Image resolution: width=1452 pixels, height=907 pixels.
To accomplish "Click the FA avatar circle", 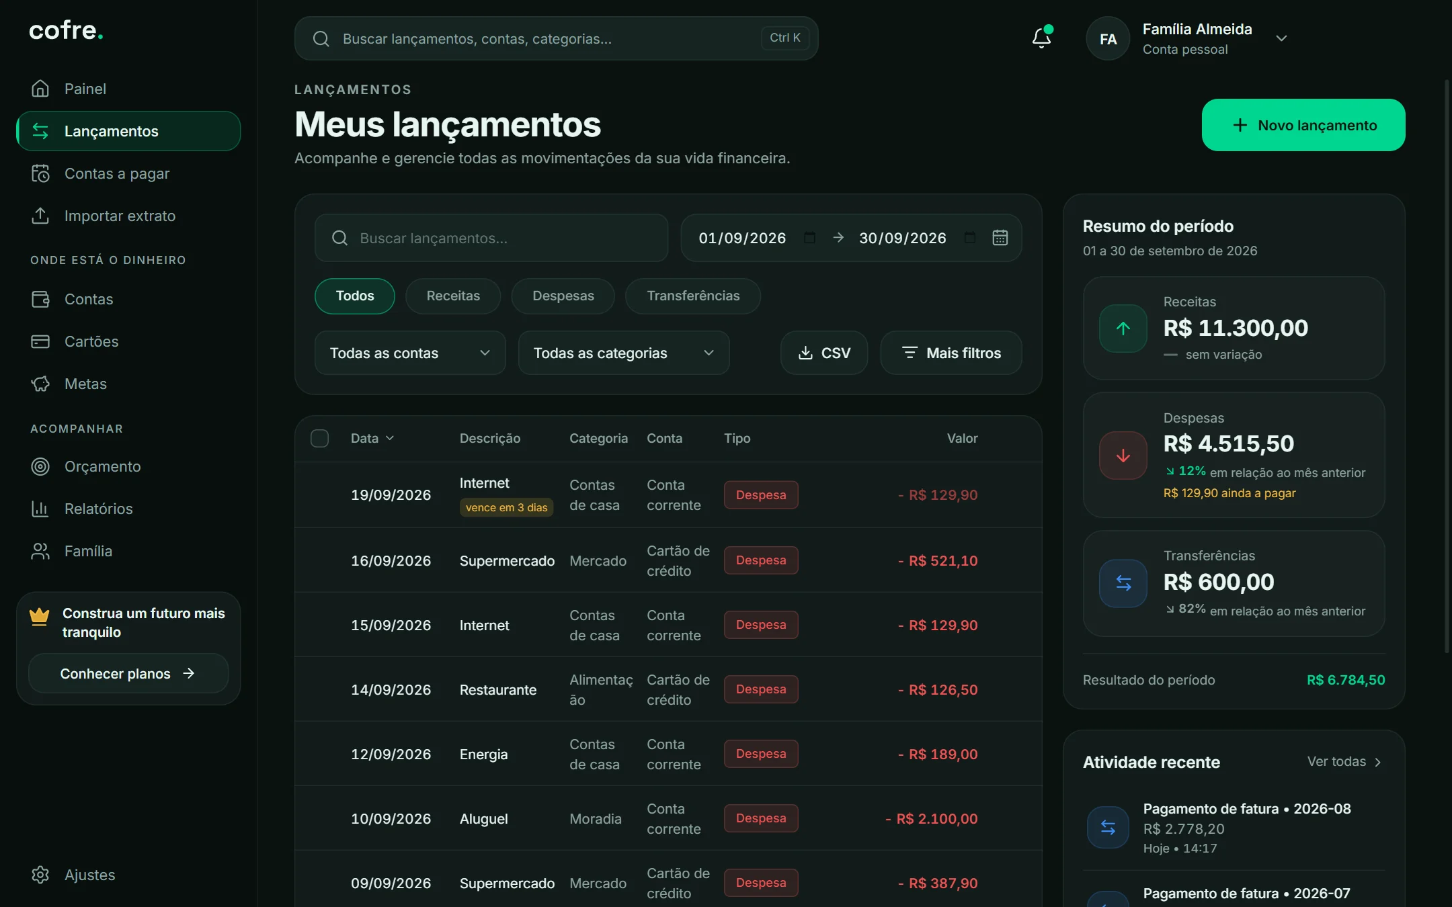I will pyautogui.click(x=1108, y=39).
